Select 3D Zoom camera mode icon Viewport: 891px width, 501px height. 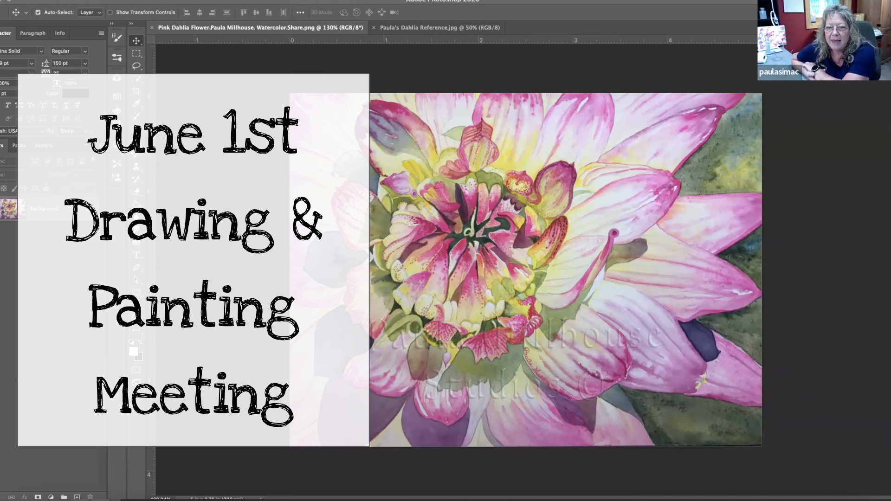[394, 13]
